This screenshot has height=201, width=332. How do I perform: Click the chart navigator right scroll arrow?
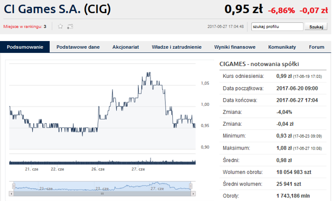pos(193,194)
